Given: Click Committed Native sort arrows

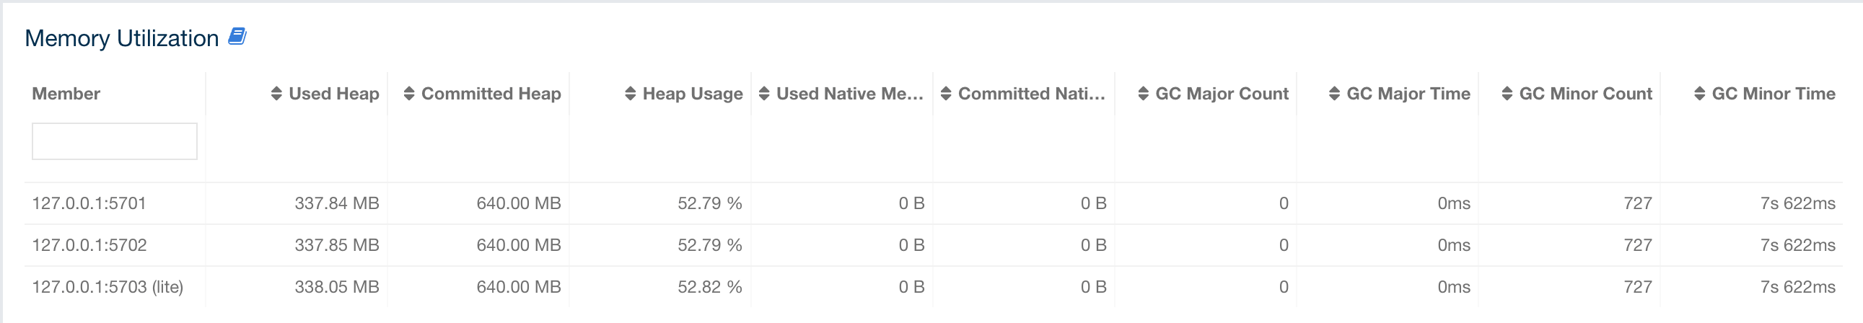Looking at the screenshot, I should 945,94.
